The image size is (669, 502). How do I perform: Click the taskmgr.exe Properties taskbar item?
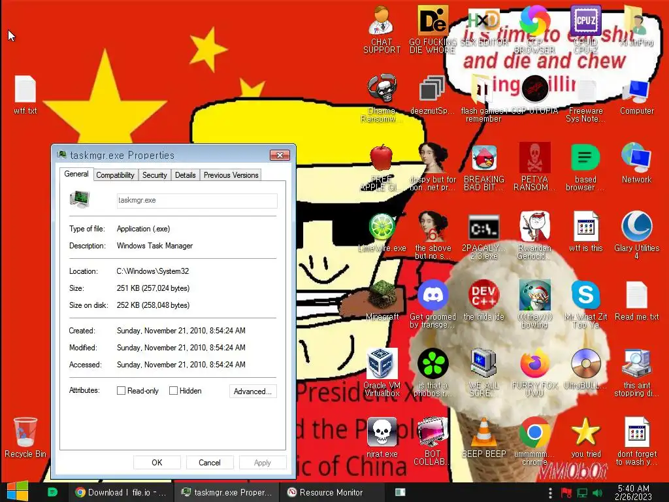tap(226, 492)
